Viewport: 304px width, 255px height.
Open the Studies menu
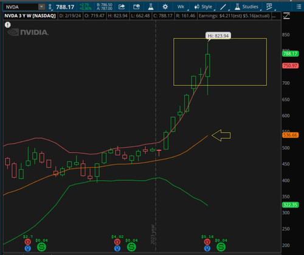pos(247,7)
